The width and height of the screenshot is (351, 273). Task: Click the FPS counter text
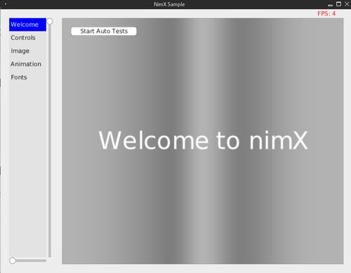click(326, 13)
